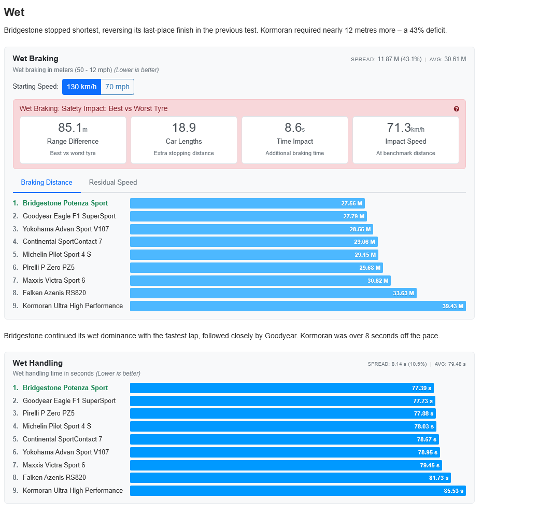Click Kormoran Ultra High Performance in Wet Handling
The height and width of the screenshot is (512, 539).
tap(73, 491)
